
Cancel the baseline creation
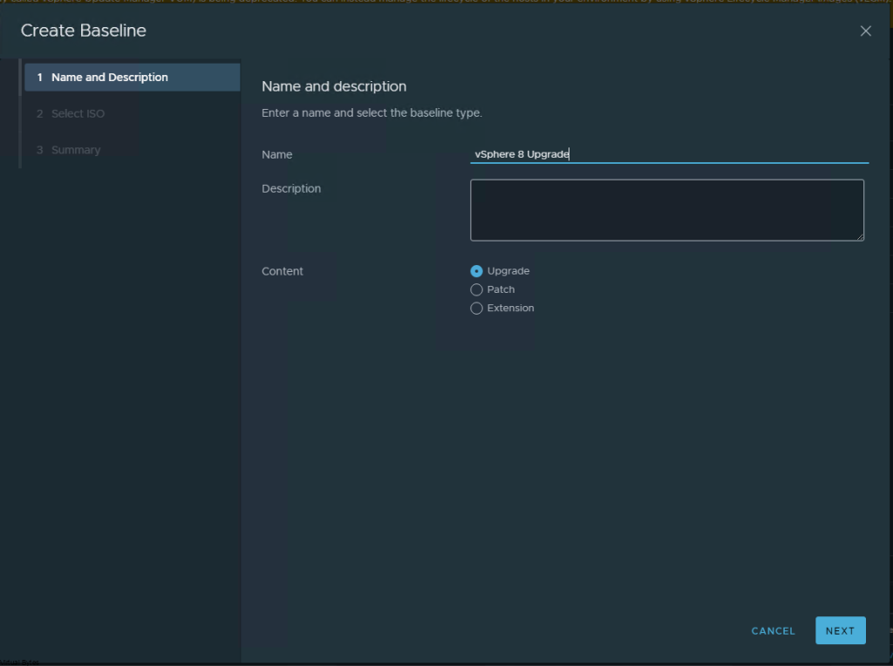click(773, 631)
